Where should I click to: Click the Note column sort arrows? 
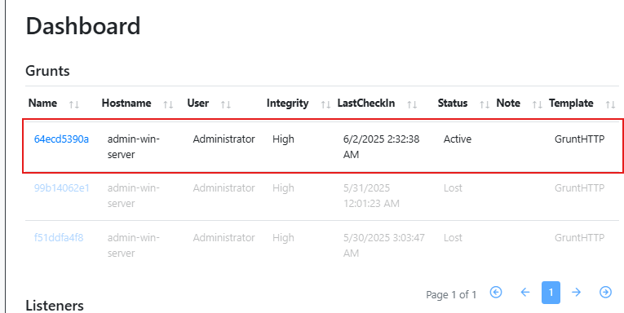tap(538, 104)
